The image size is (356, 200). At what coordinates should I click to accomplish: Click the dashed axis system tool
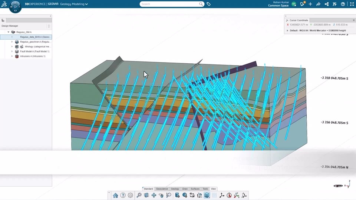tap(244, 195)
